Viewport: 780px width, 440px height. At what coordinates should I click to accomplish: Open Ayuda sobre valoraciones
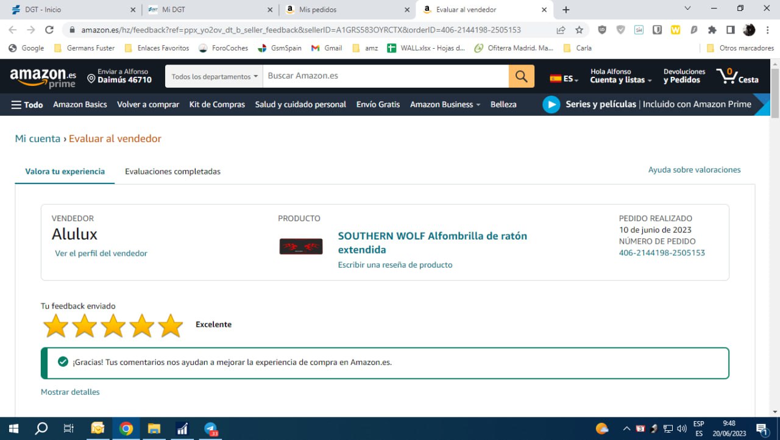pos(694,170)
